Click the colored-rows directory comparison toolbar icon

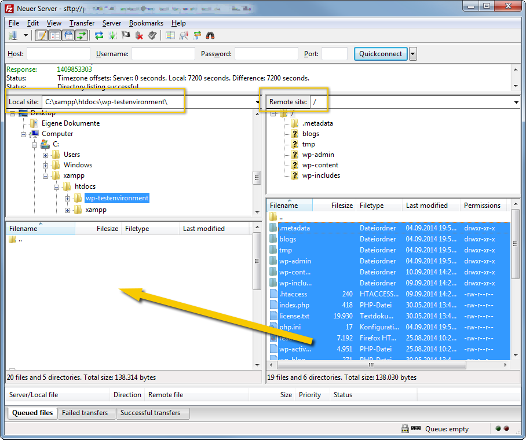coord(170,35)
